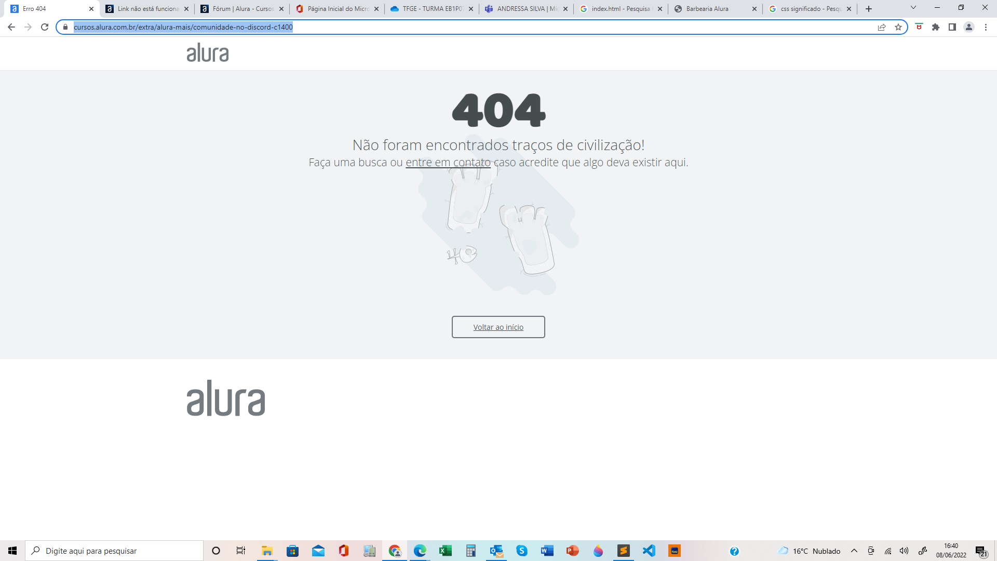
Task: Reload the current page
Action: [x=45, y=27]
